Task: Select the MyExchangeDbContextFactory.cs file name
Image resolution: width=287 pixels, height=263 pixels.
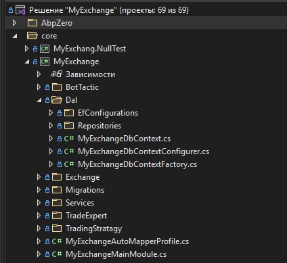Action: coord(137,164)
